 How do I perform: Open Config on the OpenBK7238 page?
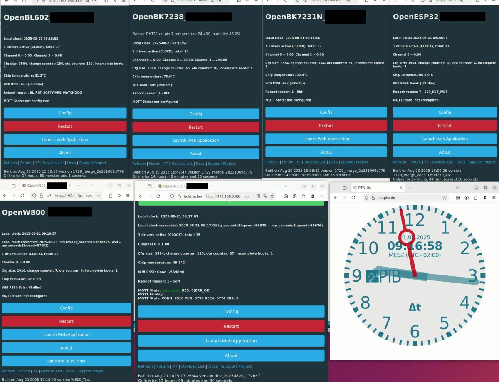click(x=195, y=114)
